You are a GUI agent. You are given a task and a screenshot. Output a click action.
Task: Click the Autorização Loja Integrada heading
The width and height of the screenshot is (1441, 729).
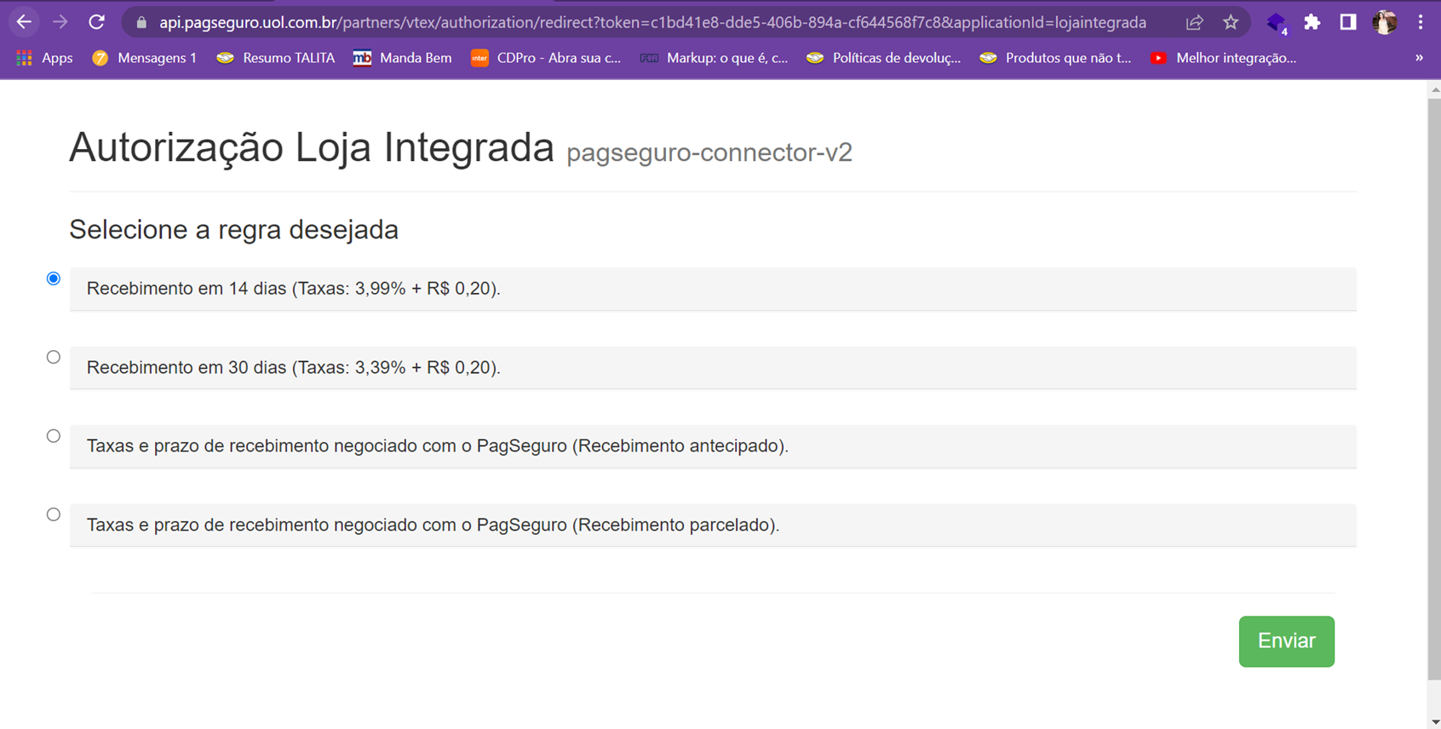pos(312,147)
